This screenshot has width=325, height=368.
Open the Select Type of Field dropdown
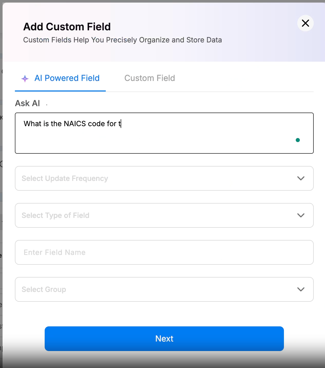pyautogui.click(x=164, y=215)
